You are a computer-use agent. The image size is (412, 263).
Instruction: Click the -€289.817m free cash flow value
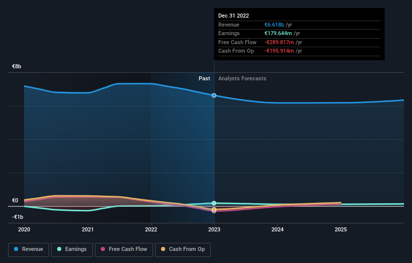[280, 42]
